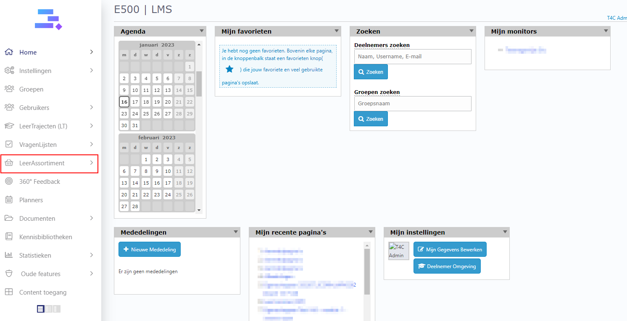Click the 360° Feedback target icon

(9, 182)
